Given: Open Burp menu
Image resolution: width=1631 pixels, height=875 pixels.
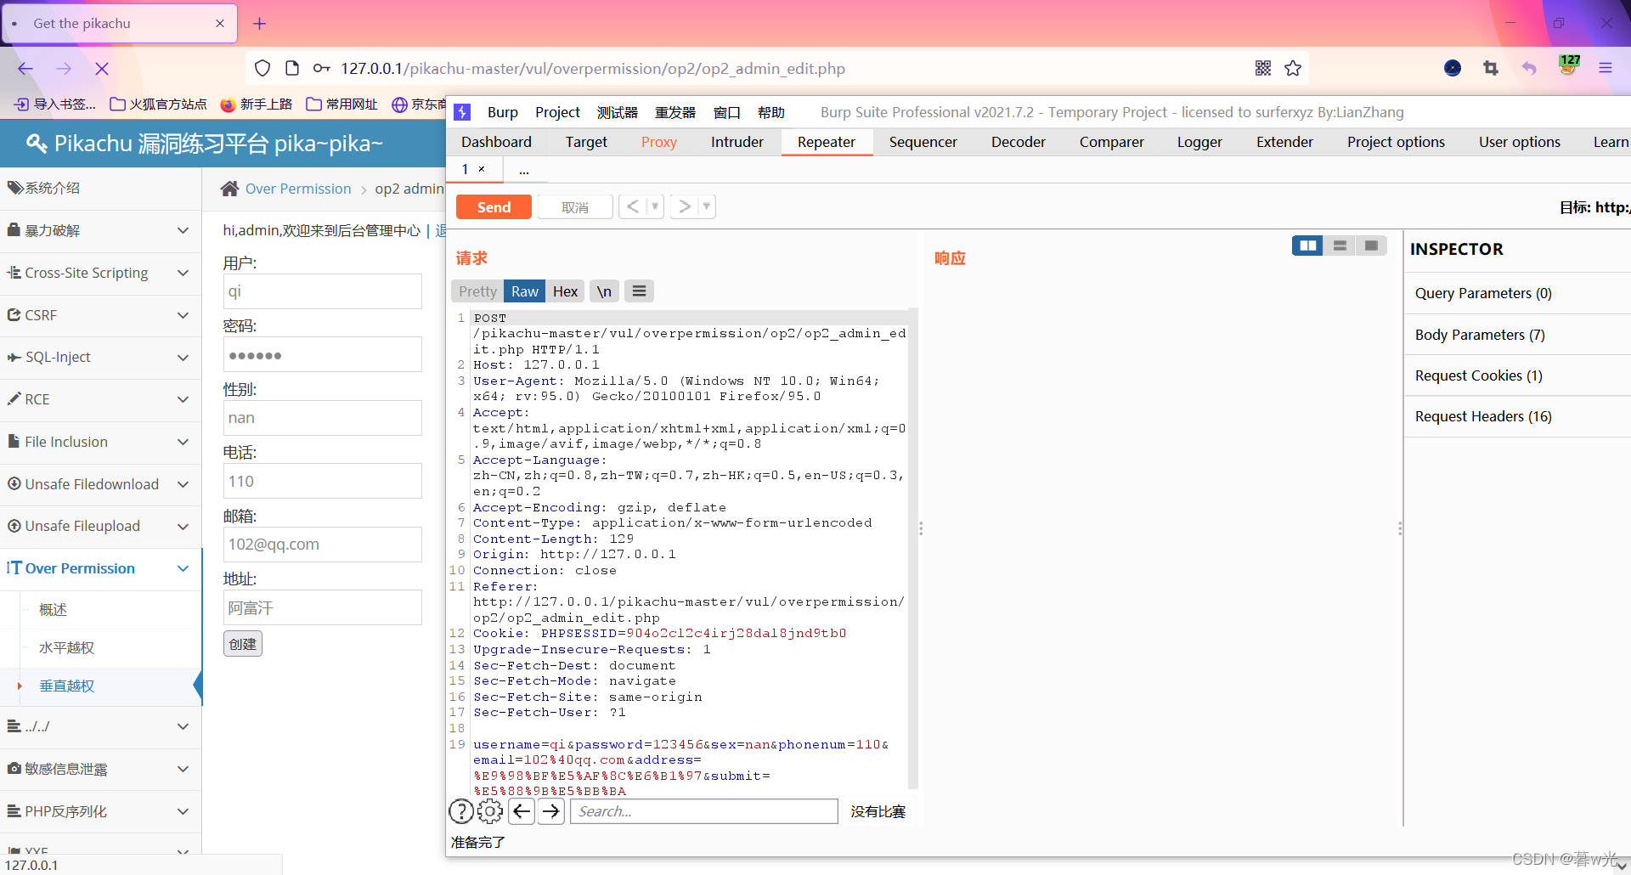Looking at the screenshot, I should point(503,112).
